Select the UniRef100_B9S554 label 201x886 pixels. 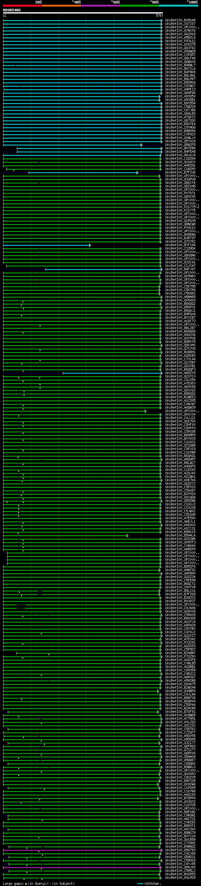pyautogui.click(x=180, y=103)
